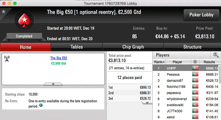The image size is (221, 120).
Task: Open the player search magnifier
Action: pyautogui.click(x=216, y=55)
